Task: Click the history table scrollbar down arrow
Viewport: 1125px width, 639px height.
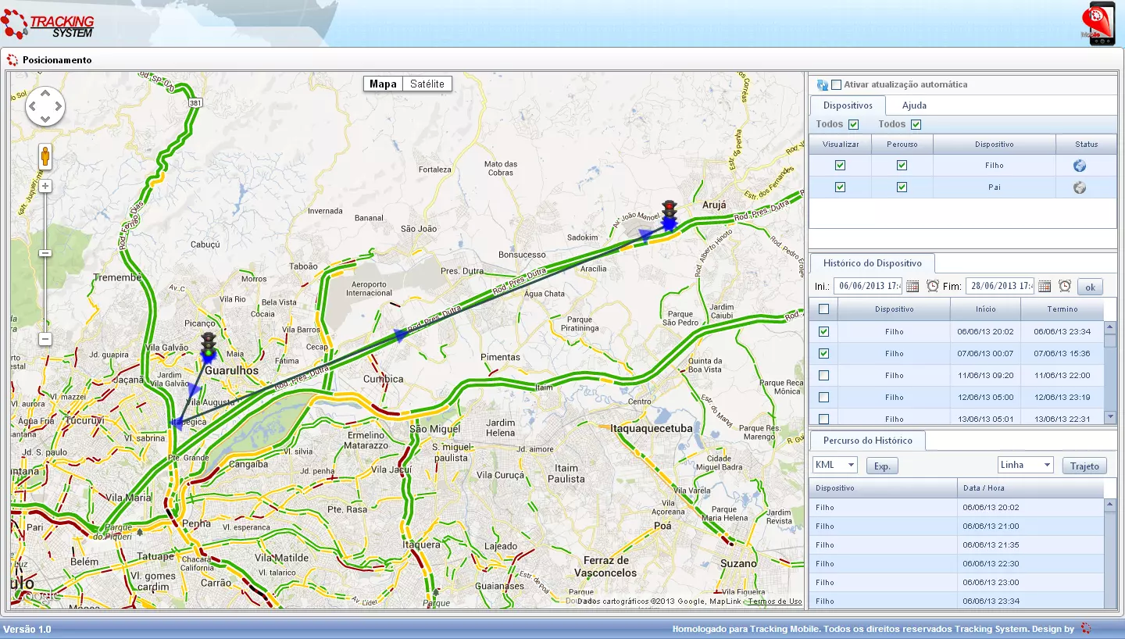Action: click(x=1110, y=418)
